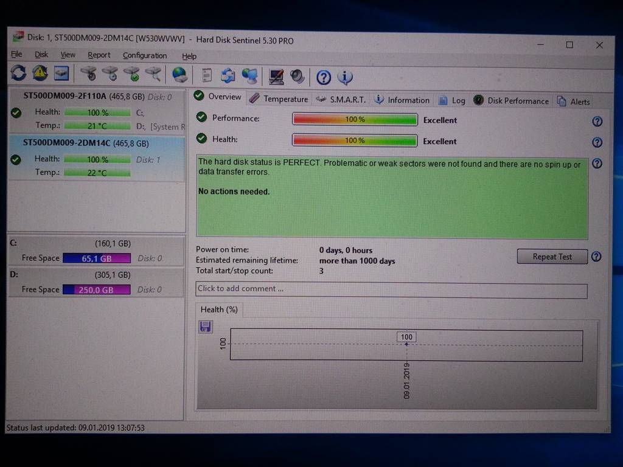Click the Health 100 % gradient bar in Overview
The image size is (623, 467).
[x=355, y=140]
